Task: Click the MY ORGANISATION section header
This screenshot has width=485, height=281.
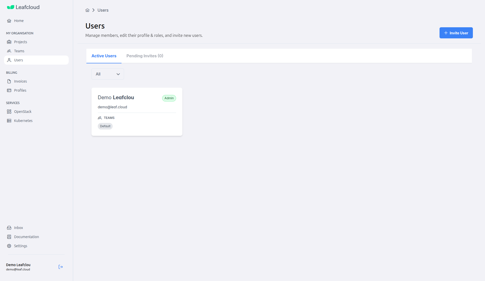Action: point(20,33)
